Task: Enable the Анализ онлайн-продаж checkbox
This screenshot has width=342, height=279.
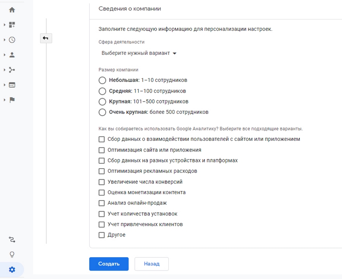Action: click(x=101, y=203)
